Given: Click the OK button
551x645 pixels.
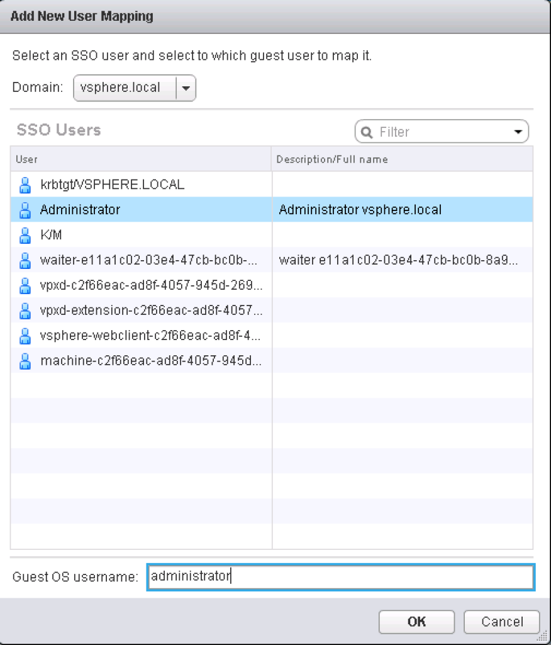Looking at the screenshot, I should [x=416, y=622].
